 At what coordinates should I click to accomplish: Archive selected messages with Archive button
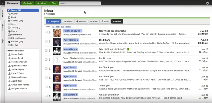pos(81,21)
